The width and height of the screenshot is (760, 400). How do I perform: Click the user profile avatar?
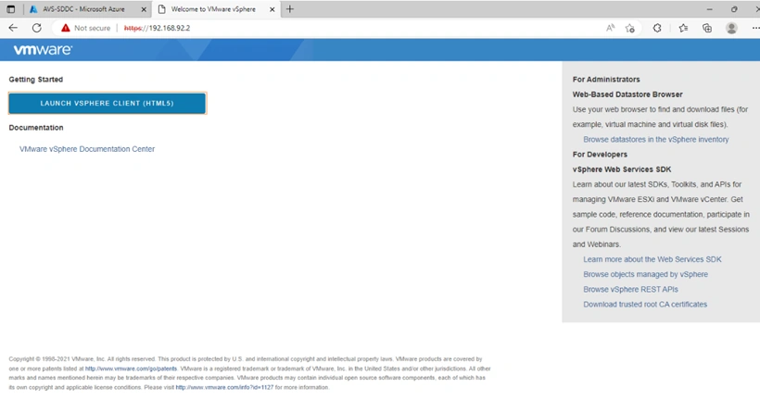[731, 28]
